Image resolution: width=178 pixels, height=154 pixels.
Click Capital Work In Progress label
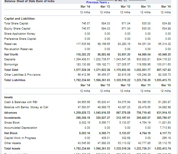click(x=20, y=138)
